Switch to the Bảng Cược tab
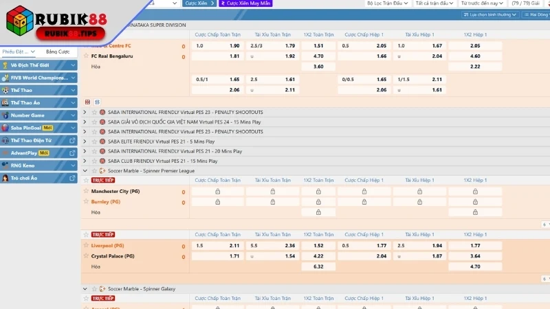This screenshot has width=550, height=309. tap(57, 51)
